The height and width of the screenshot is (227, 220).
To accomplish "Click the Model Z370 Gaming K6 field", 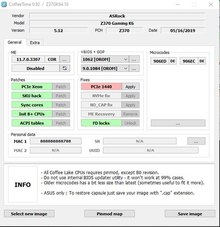I will (x=117, y=23).
